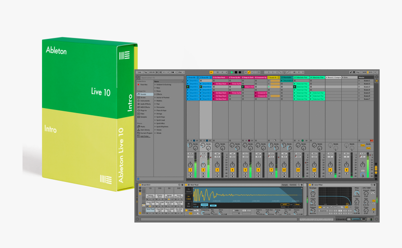Toggle track 13 activator button

[x=298, y=170]
